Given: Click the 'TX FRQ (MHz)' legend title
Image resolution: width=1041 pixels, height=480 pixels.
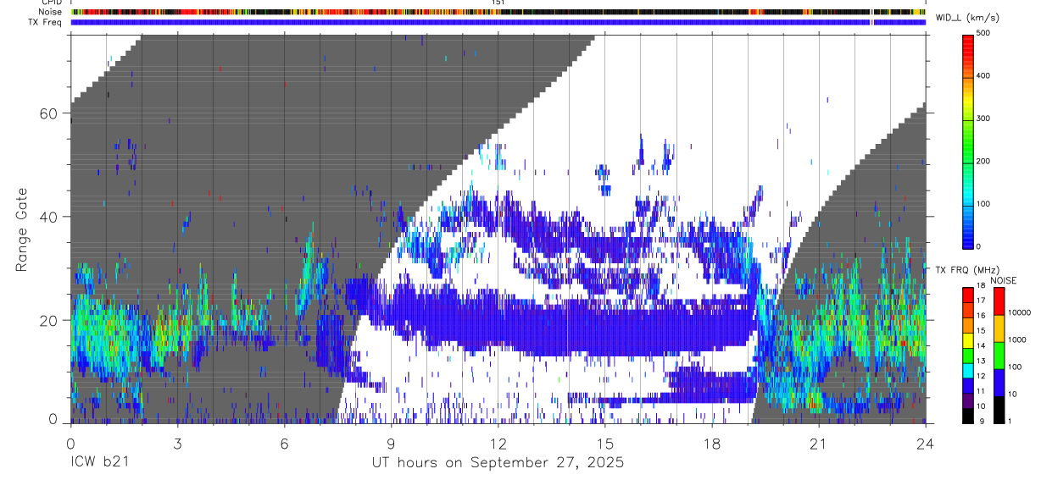Looking at the screenshot, I should pyautogui.click(x=966, y=270).
